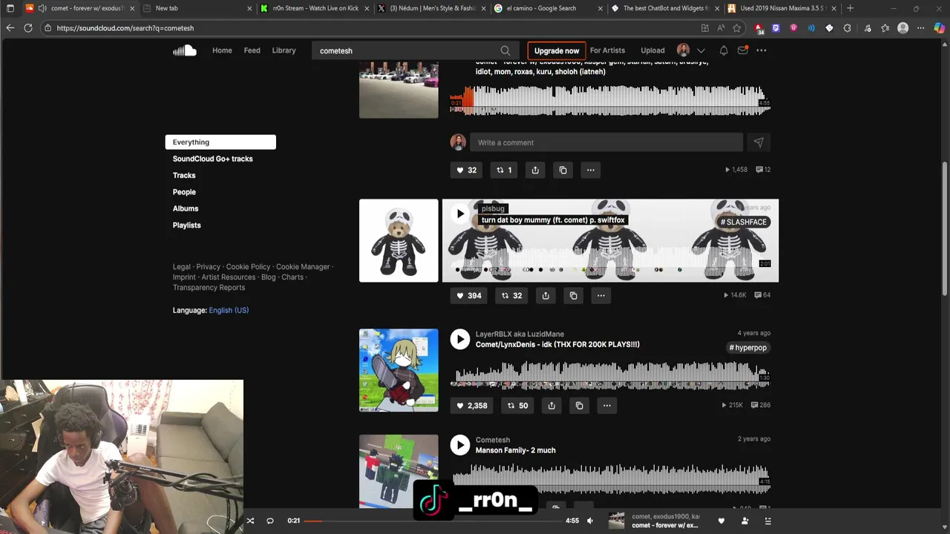Click the Upload link
The height and width of the screenshot is (534, 950).
652,50
